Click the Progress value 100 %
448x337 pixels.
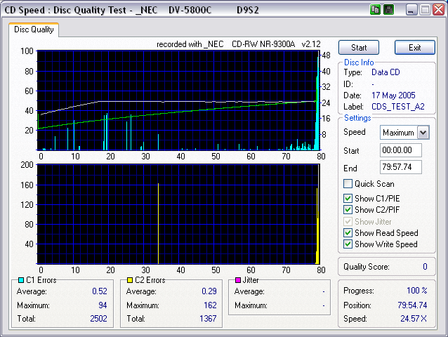point(417,291)
